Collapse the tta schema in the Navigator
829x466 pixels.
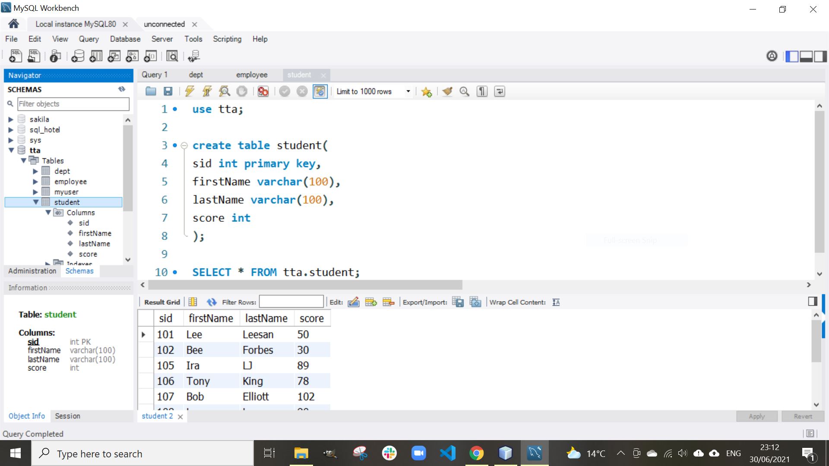coord(11,150)
